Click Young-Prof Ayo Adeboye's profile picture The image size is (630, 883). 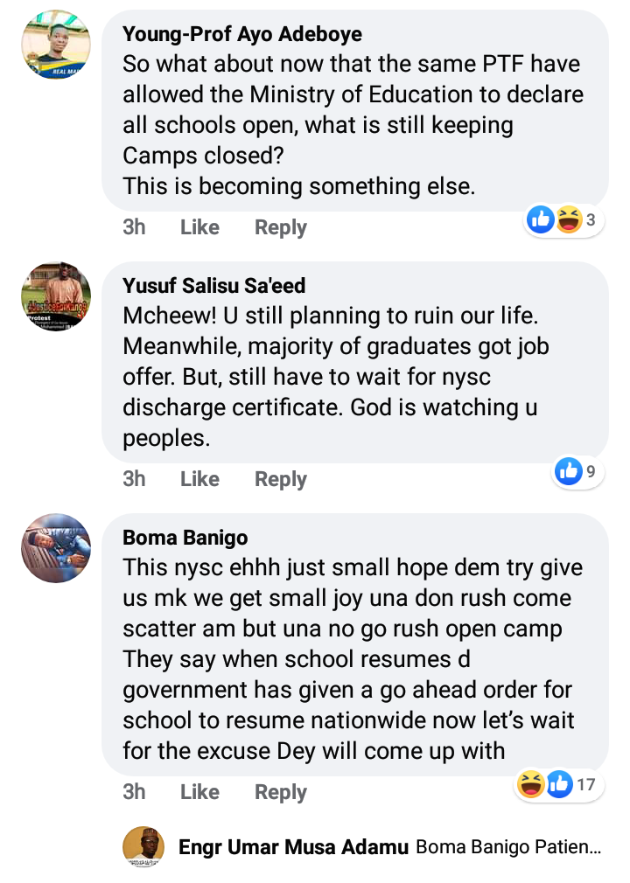coord(56,45)
